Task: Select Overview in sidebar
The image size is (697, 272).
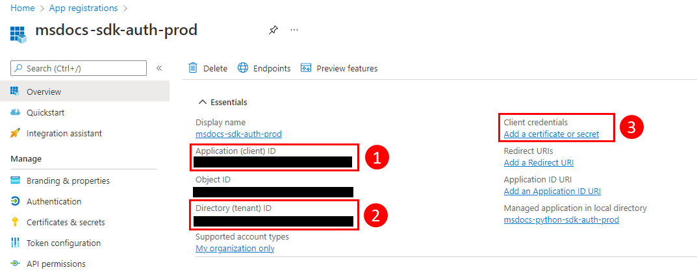Action: (84, 92)
